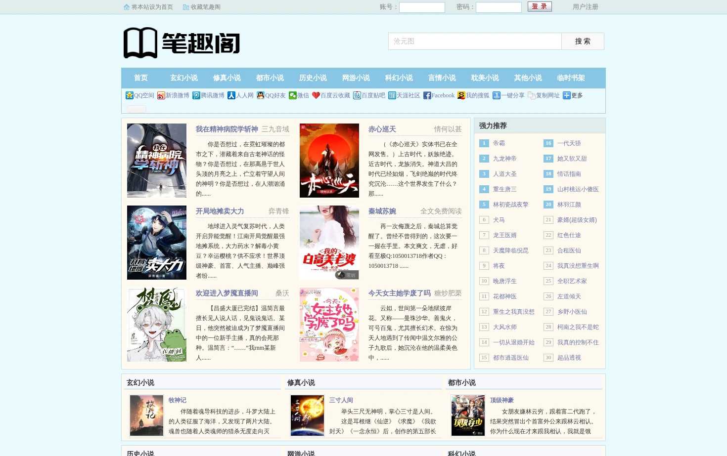Open the 欢迎进入梦魇直播间 cover image
The image size is (727, 456).
pyautogui.click(x=157, y=325)
